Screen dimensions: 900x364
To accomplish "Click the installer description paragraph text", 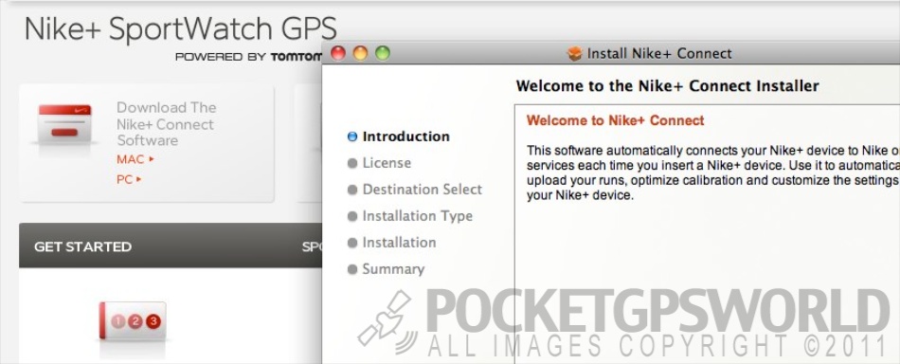I will click(x=712, y=173).
